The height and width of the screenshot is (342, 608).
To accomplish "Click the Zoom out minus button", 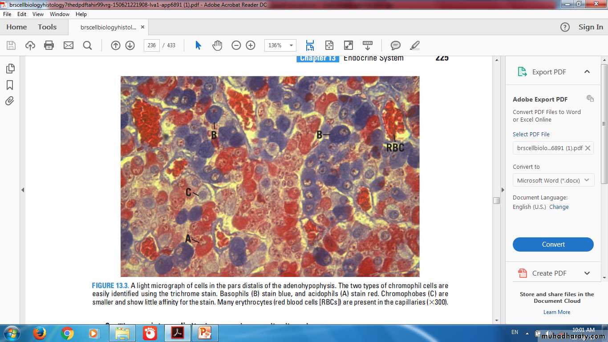I will coord(236,45).
